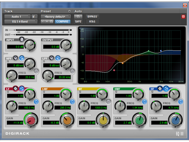Select the LPF low-pass filter type icon
This screenshot has width=189, height=142.
tap(58, 58)
